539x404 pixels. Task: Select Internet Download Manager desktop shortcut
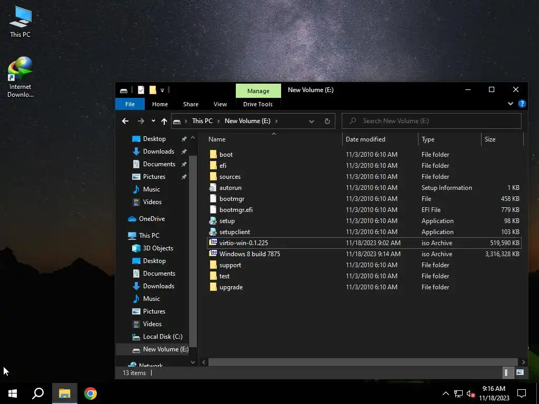click(x=21, y=77)
